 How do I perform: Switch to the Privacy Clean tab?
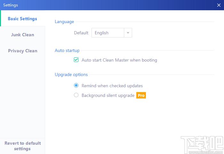pos(23,51)
